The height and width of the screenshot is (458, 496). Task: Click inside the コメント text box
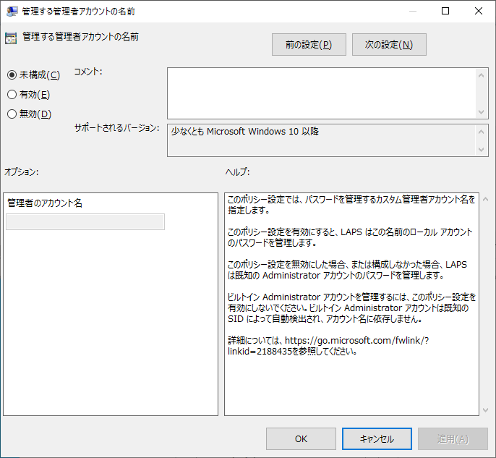click(322, 93)
